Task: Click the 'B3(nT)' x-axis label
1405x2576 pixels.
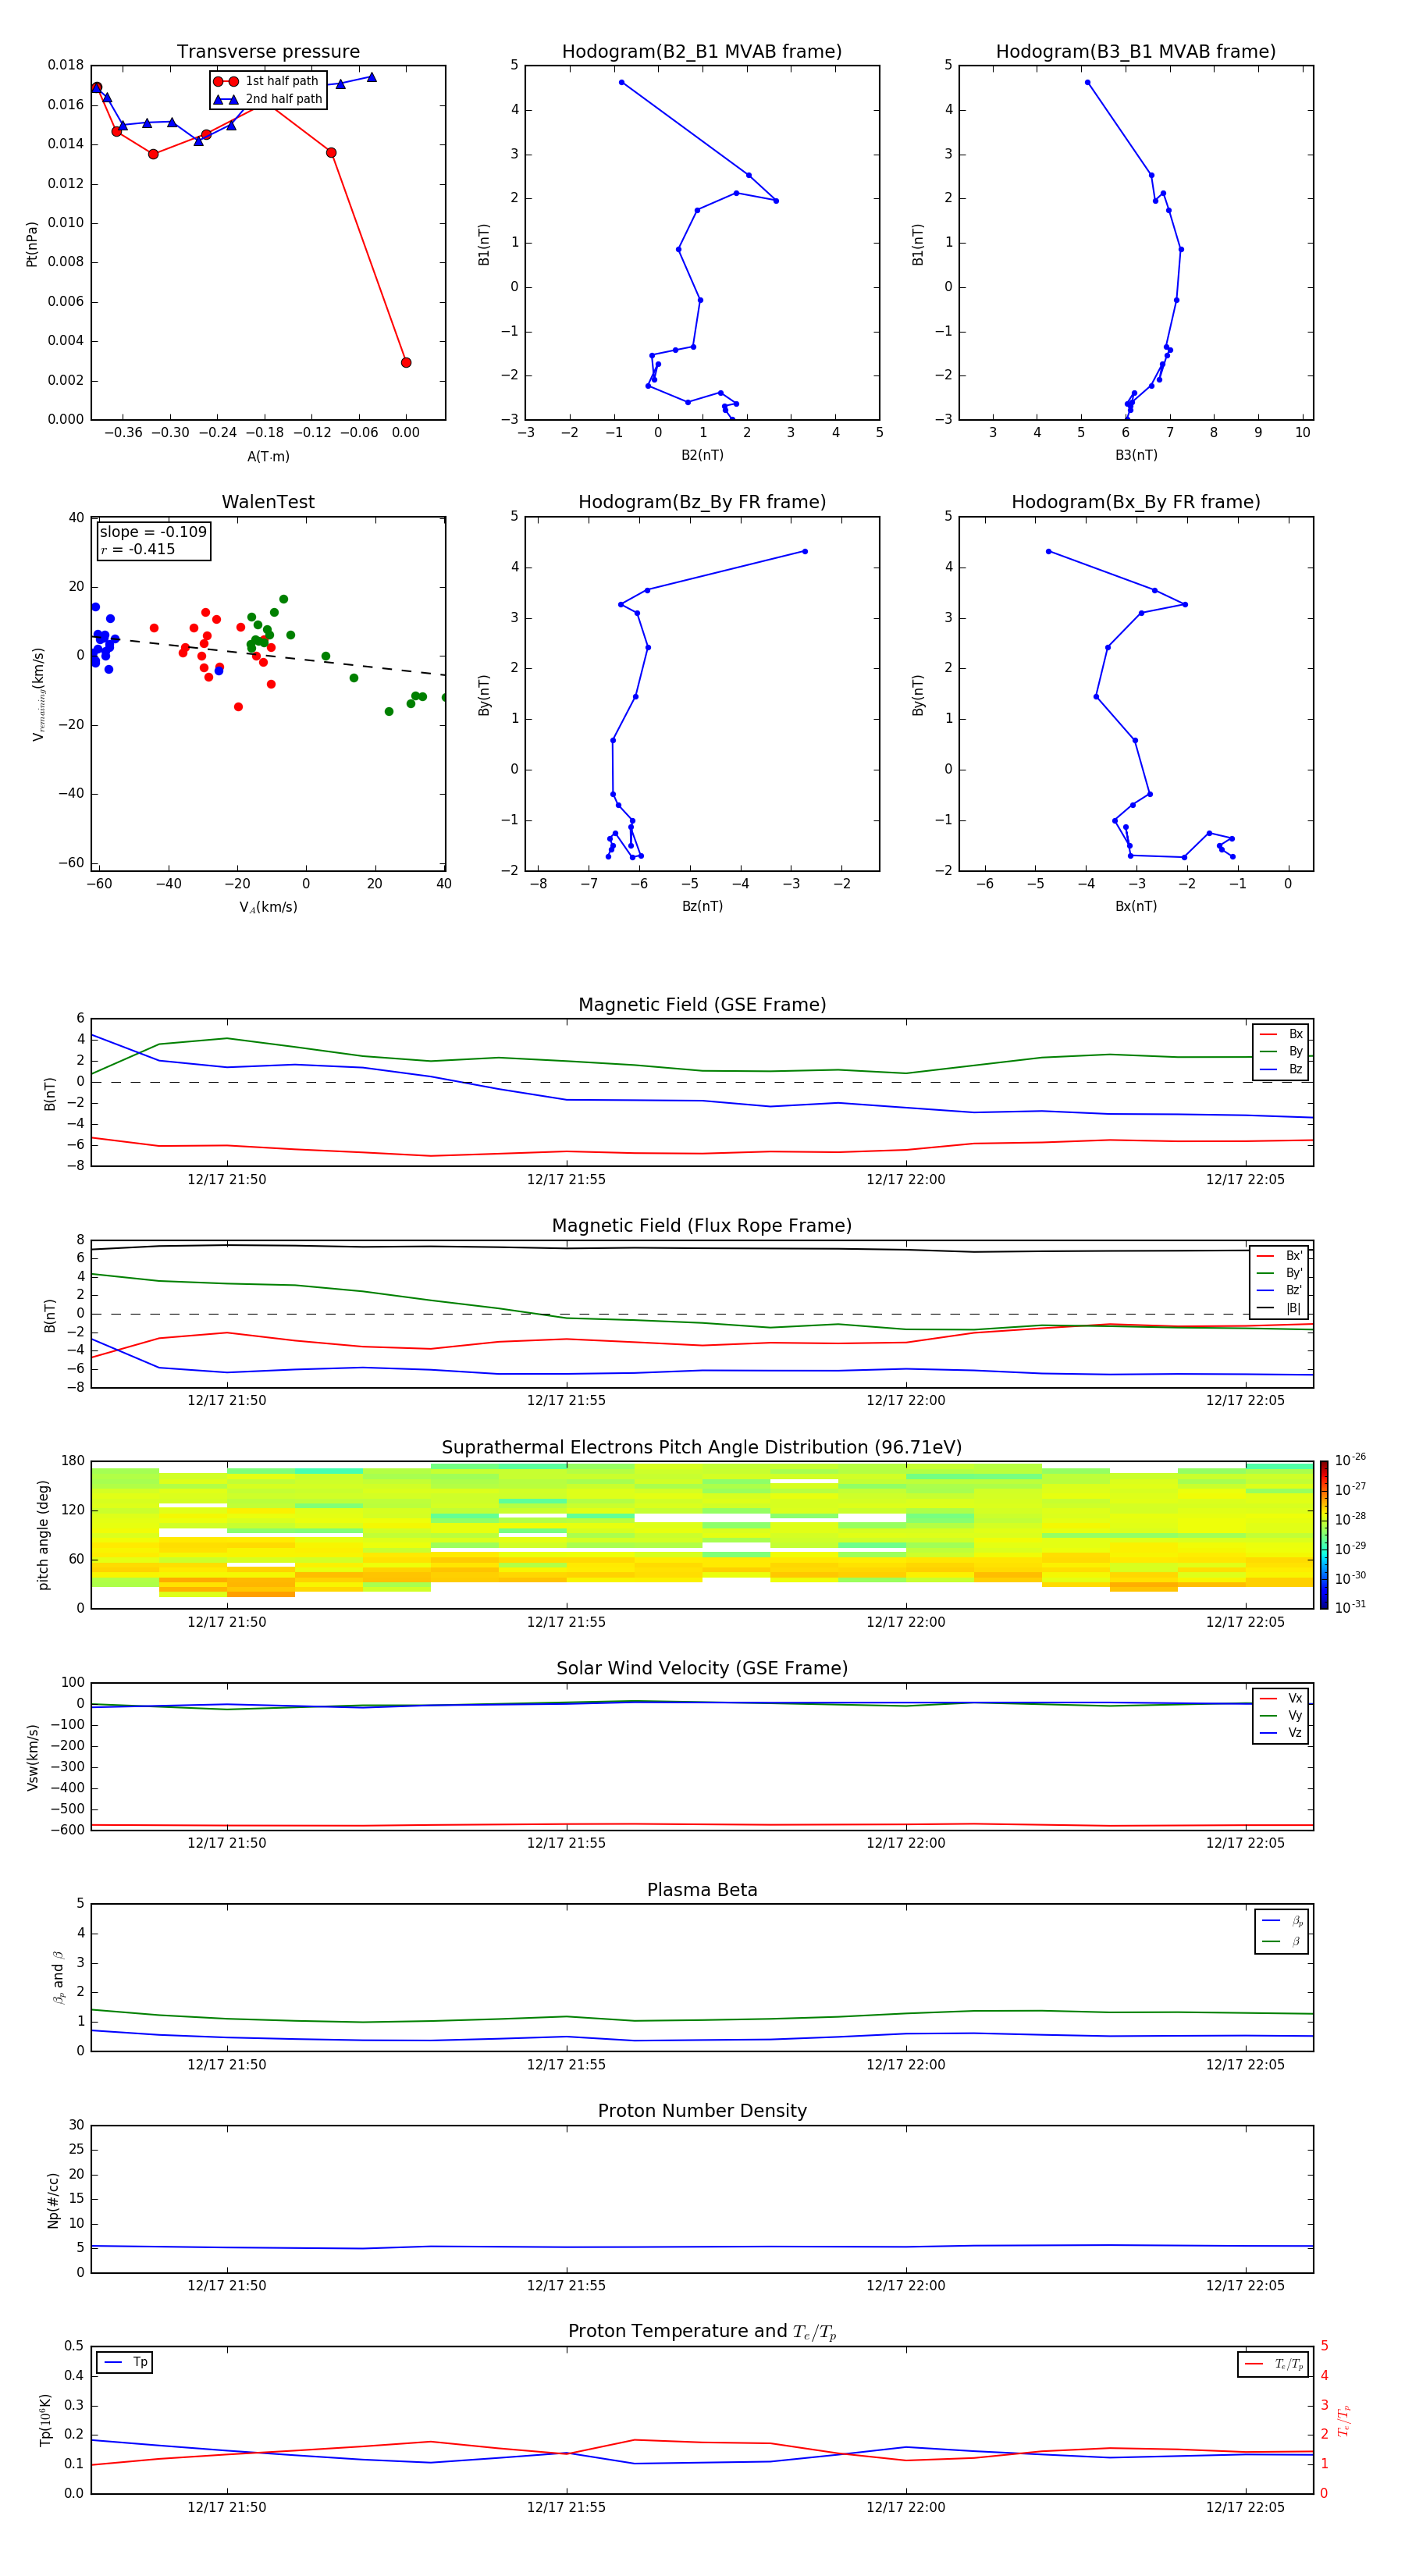Action: pyautogui.click(x=1136, y=455)
